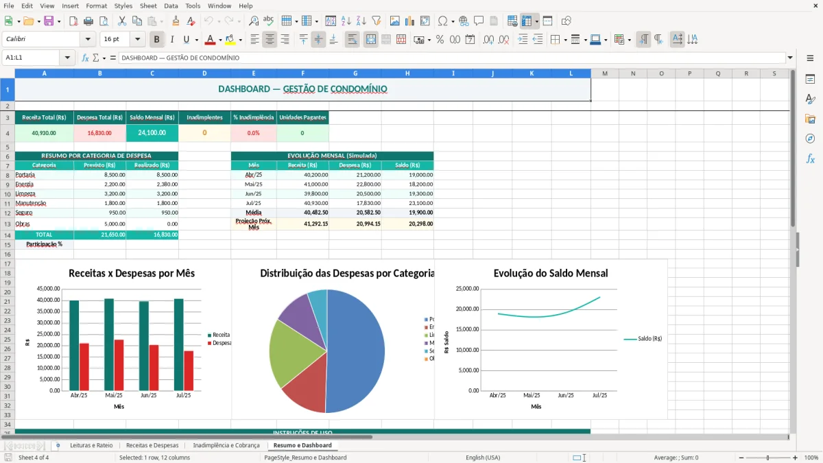
Task: Click the Cut scissors icon
Action: click(122, 21)
